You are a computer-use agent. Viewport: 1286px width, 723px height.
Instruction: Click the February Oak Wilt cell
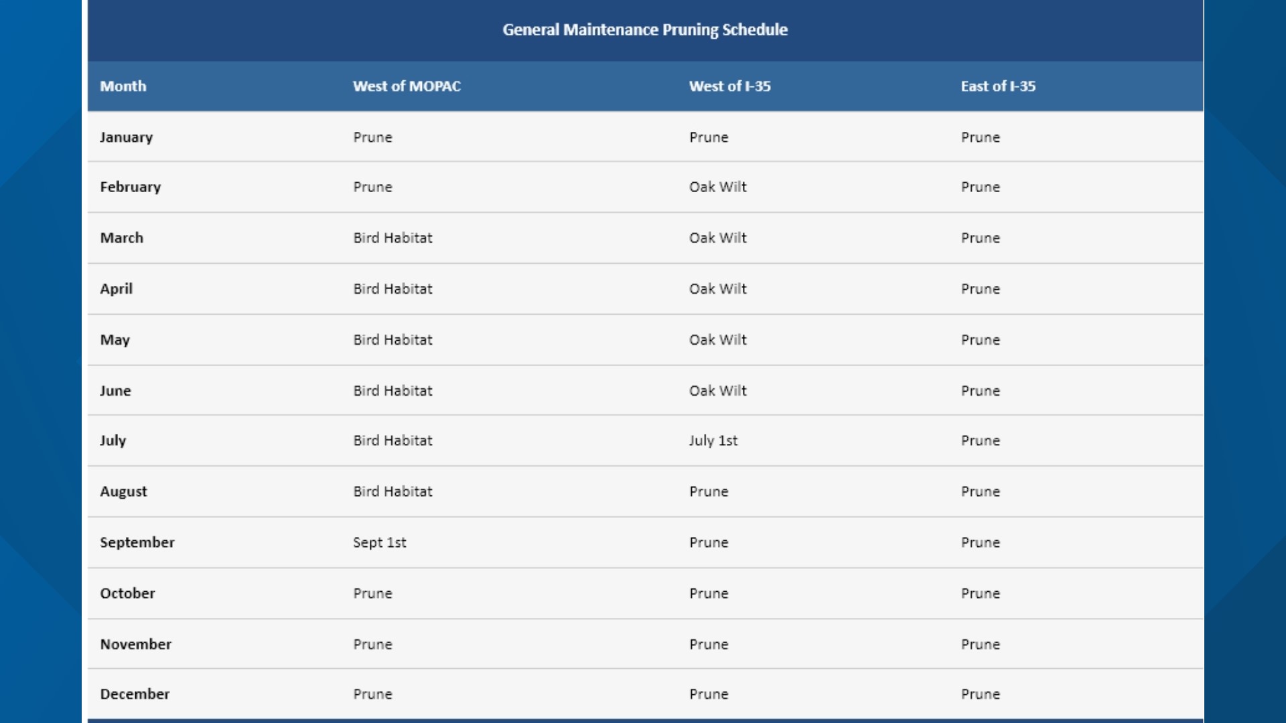717,187
